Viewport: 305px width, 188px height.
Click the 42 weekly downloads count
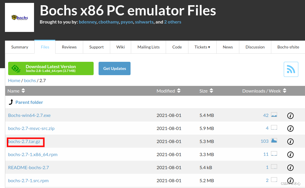266,115
